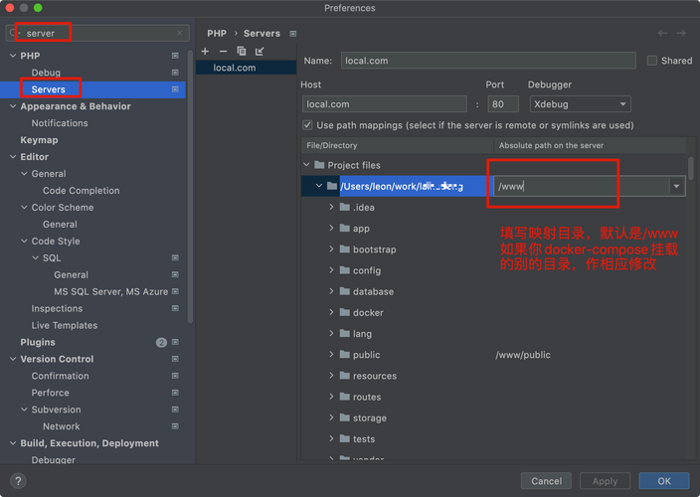Click the /www server path field
This screenshot has width=700, height=497.
point(582,186)
